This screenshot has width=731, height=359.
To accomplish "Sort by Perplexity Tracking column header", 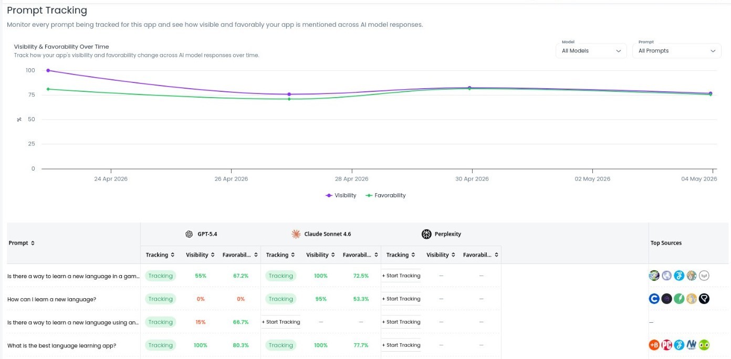I will click(401, 255).
